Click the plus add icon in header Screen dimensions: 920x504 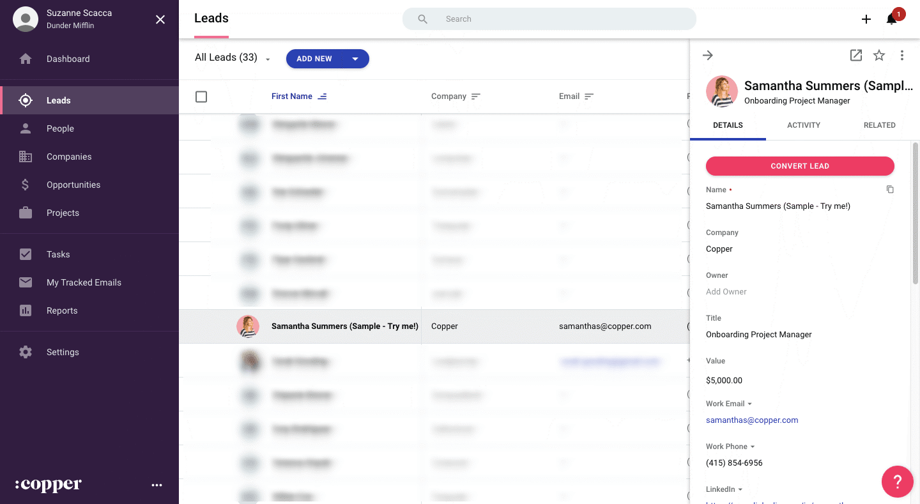pos(866,19)
